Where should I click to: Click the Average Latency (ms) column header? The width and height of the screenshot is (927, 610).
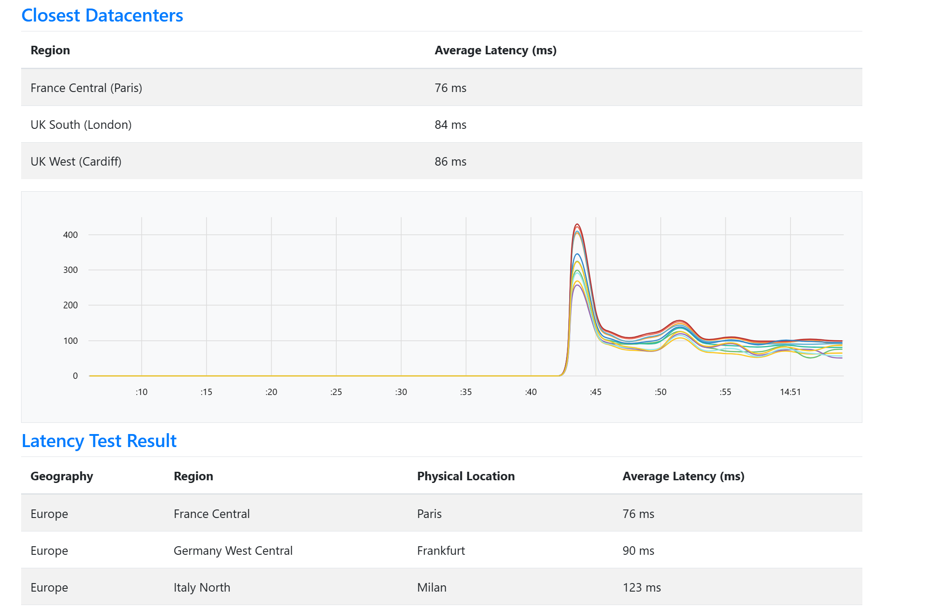click(495, 50)
